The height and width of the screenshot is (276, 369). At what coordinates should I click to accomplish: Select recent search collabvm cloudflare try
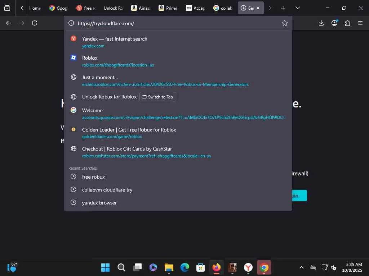click(x=178, y=190)
